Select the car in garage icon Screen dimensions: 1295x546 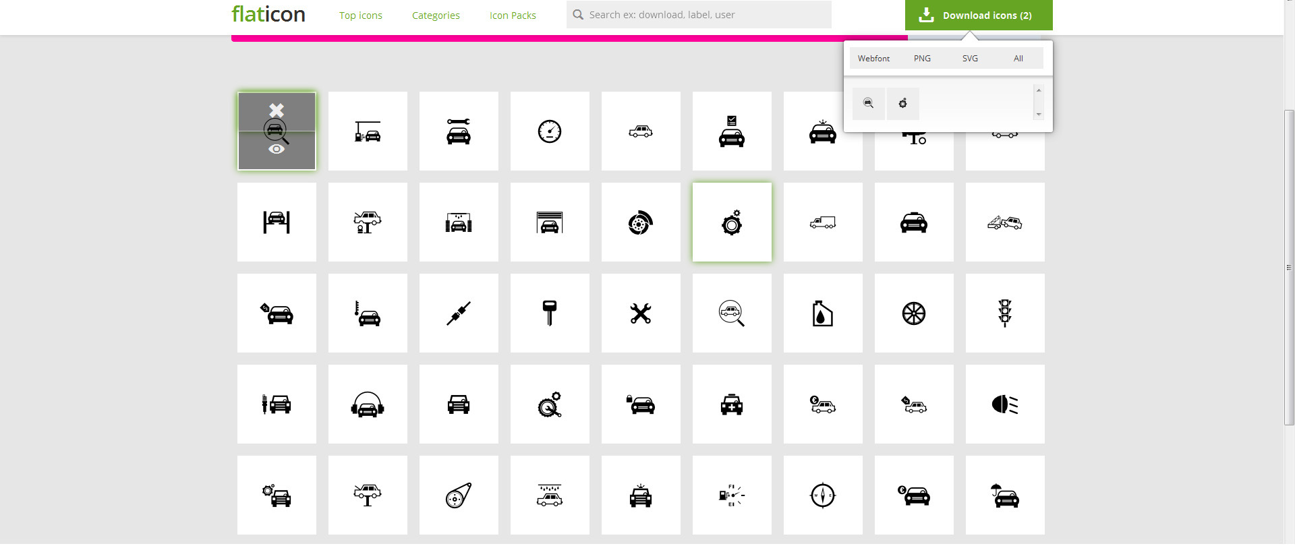click(x=549, y=222)
